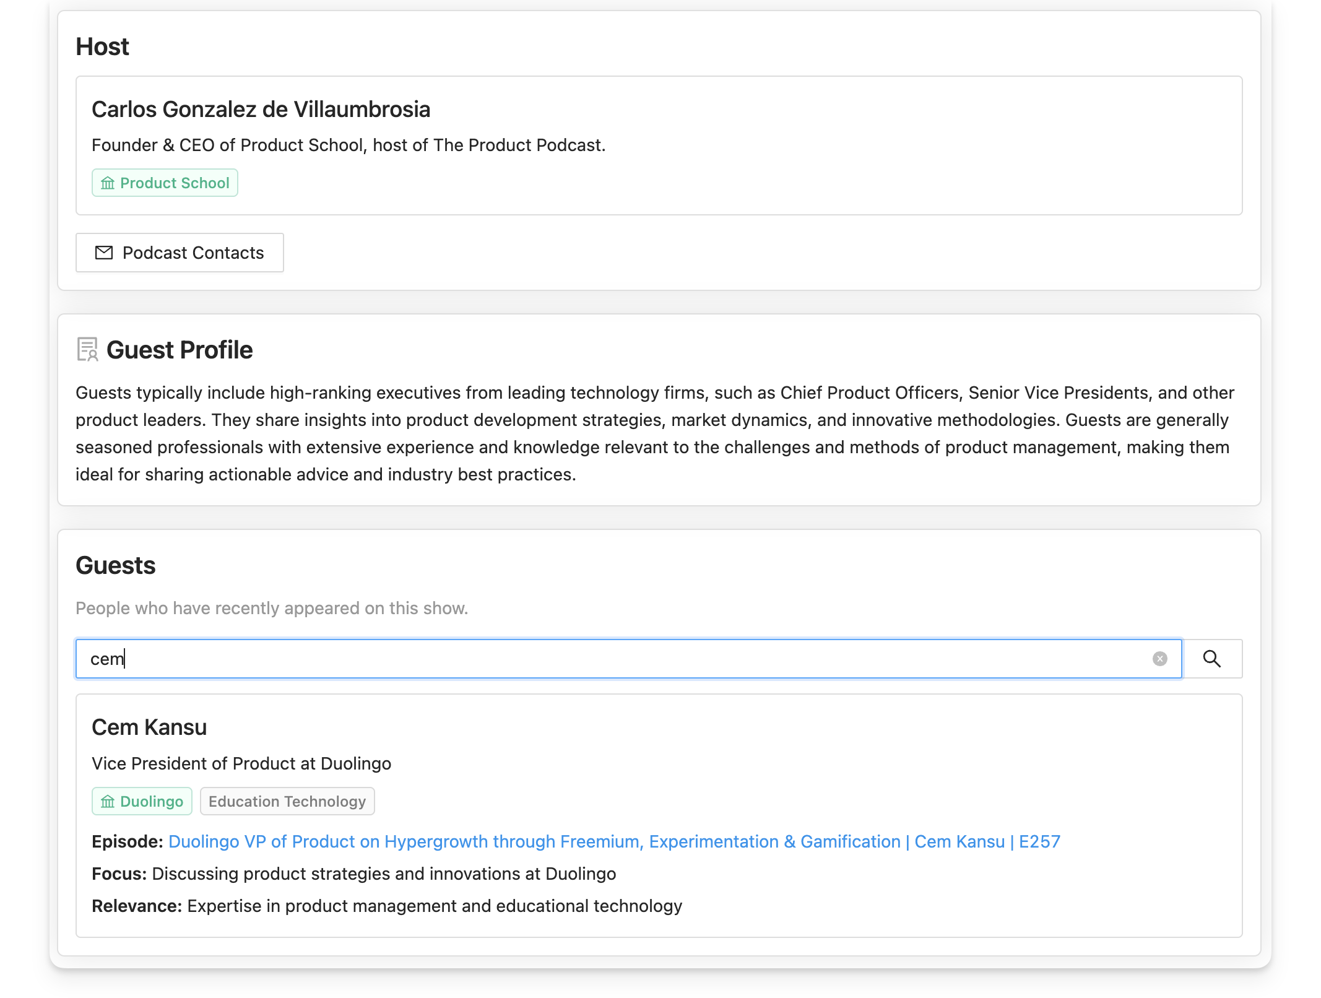The width and height of the screenshot is (1321, 998).
Task: Click the Guest Profile heading icon
Action: tap(87, 349)
